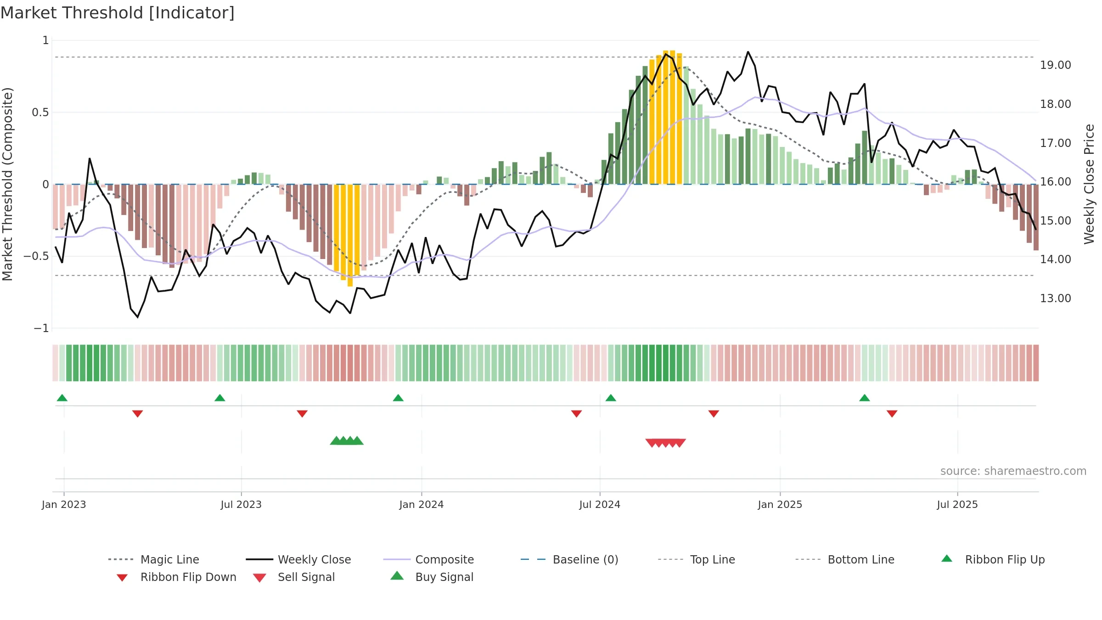The image size is (1102, 620).
Task: Click the red Sell Signal legend triangle
Action: 259,578
